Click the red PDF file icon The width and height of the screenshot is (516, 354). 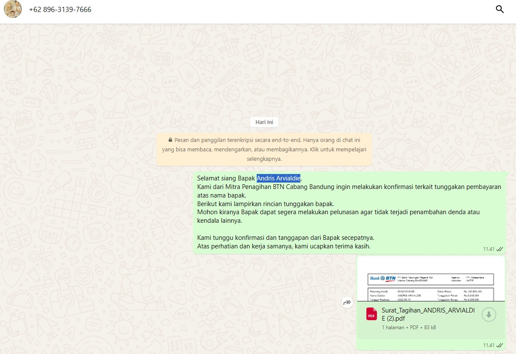(371, 314)
